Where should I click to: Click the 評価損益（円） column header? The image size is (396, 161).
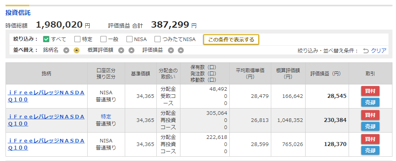click(327, 74)
